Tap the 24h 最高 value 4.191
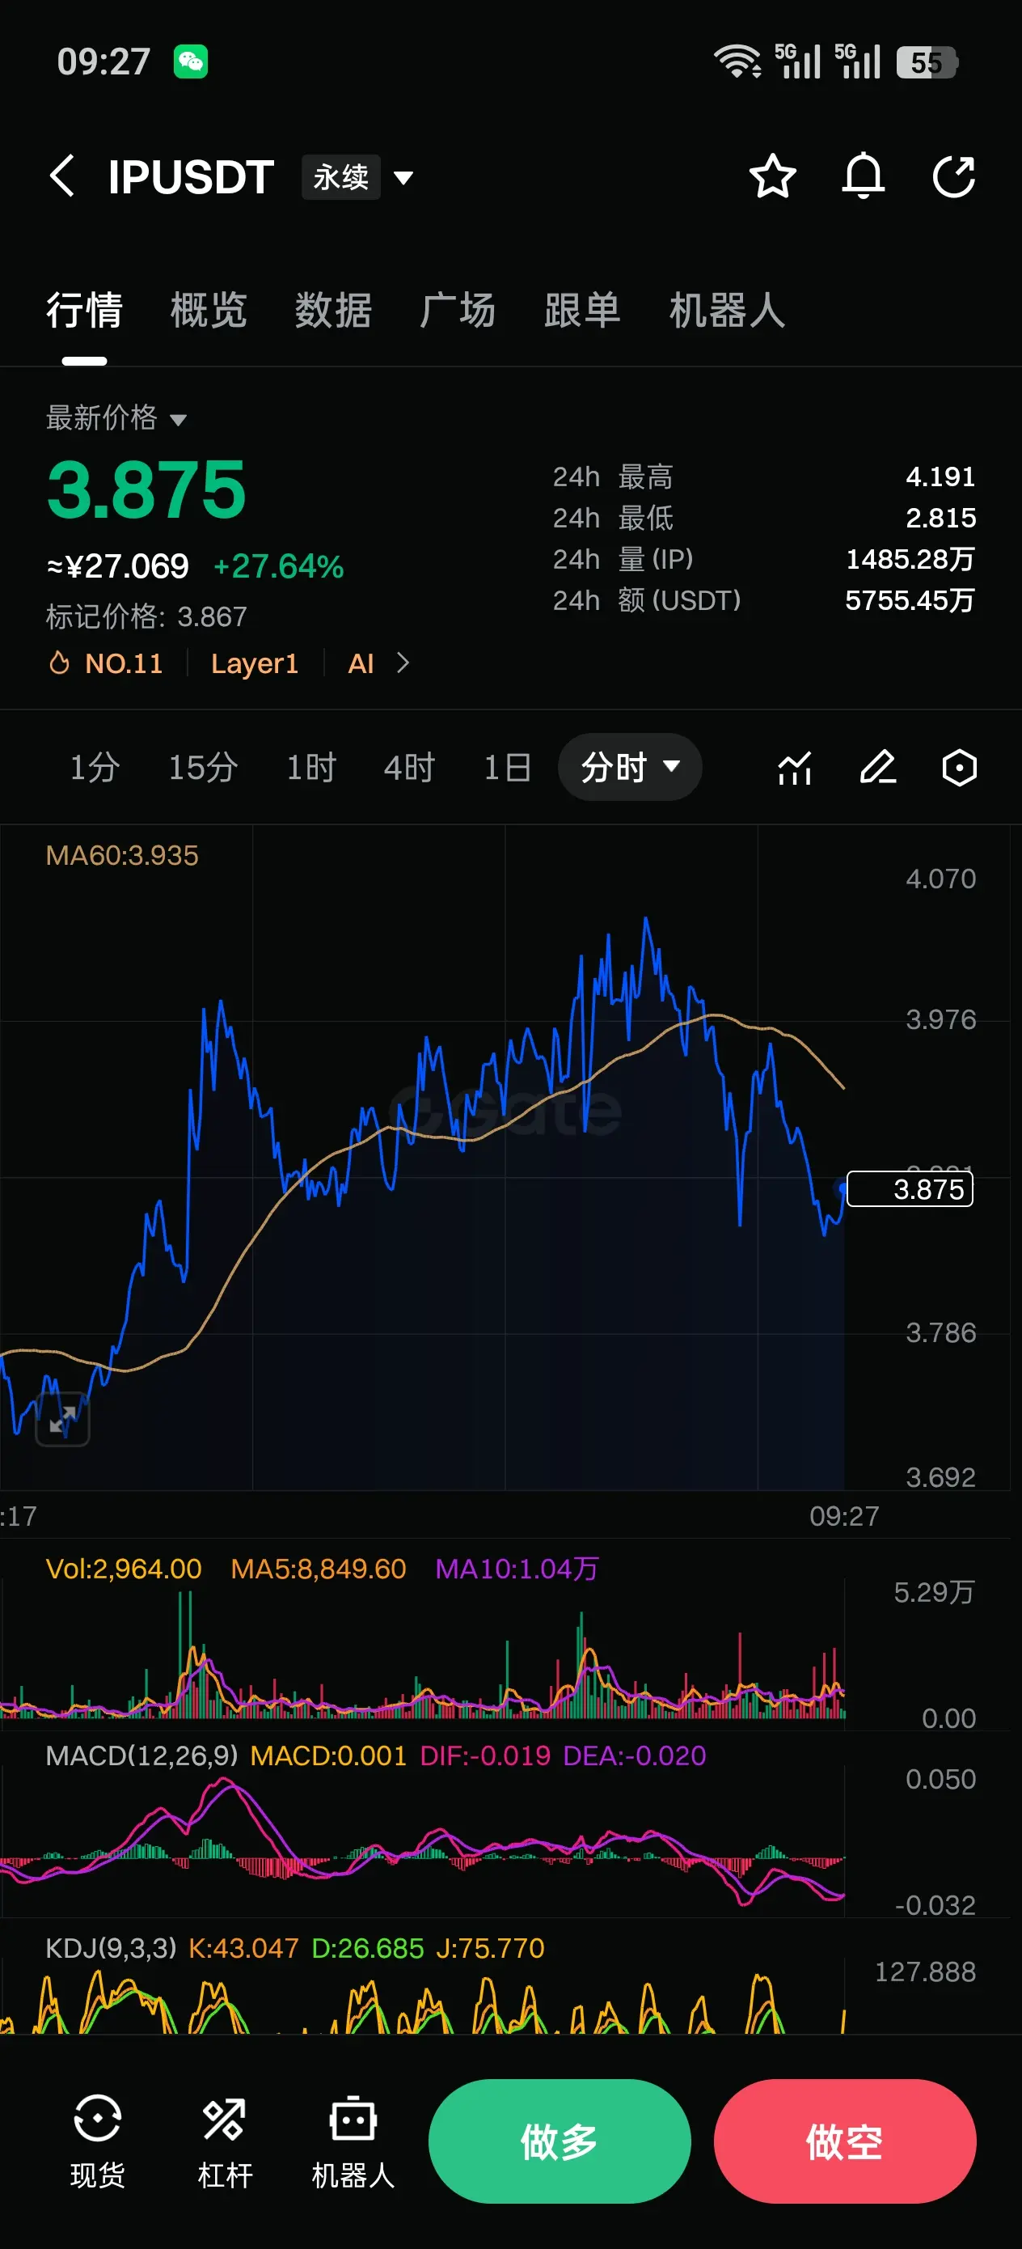 [940, 476]
